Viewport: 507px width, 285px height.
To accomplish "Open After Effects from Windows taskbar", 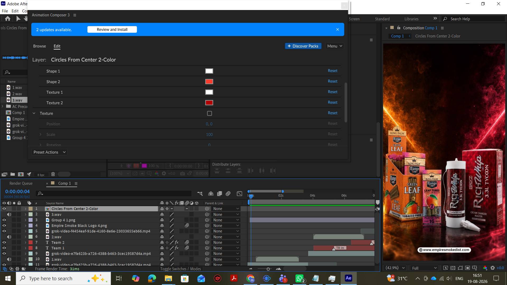I will tap(348, 278).
